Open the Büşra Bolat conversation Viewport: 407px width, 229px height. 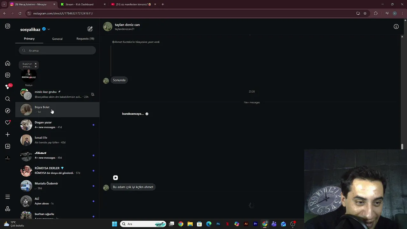(x=57, y=109)
